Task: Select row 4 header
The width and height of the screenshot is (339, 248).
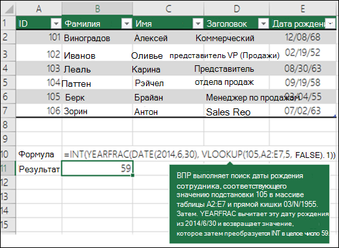Action: pos(8,69)
